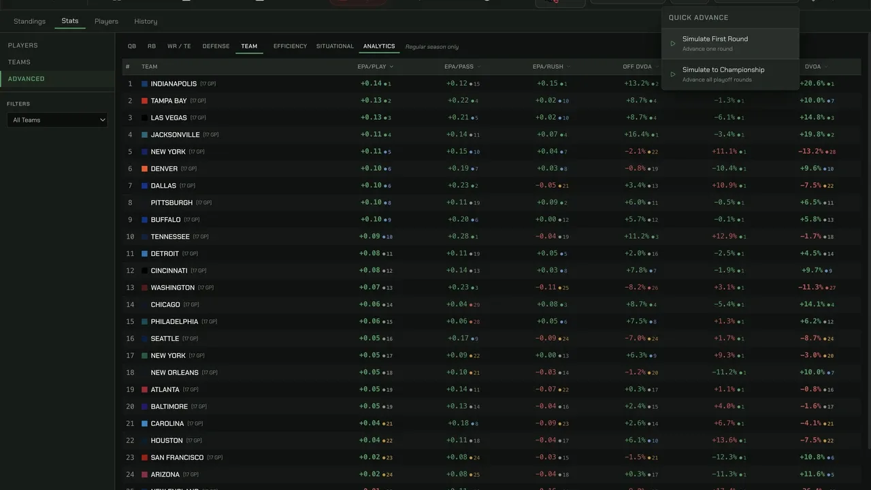Screen dimensions: 871x490
Task: Click Tennessee EPA/PASS value +0.28
Action: (459, 237)
